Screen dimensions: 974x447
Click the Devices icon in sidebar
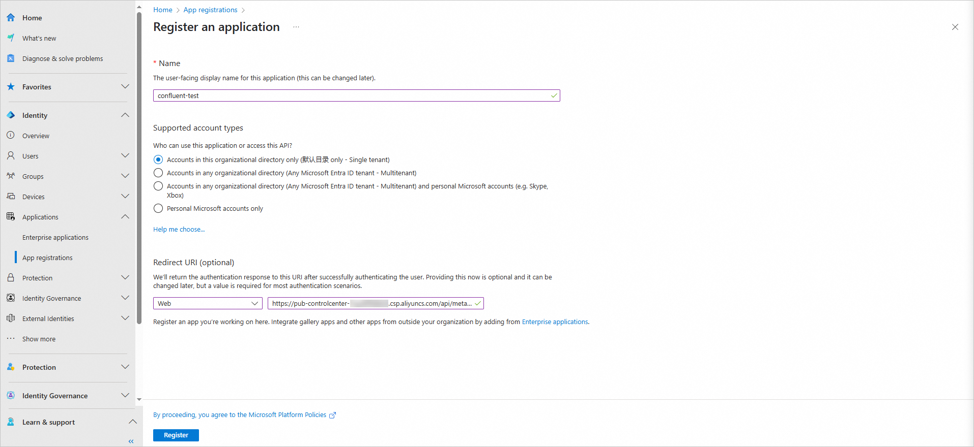[x=11, y=196]
